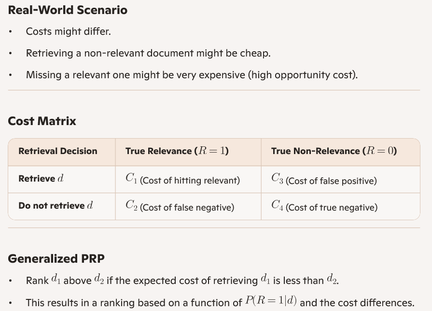This screenshot has width=432, height=311.
Task: Click the "Generalized PRP" heading
Action: point(56,258)
